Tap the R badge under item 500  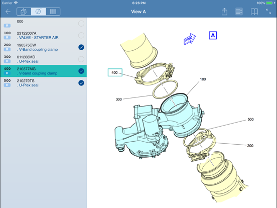tap(7, 85)
